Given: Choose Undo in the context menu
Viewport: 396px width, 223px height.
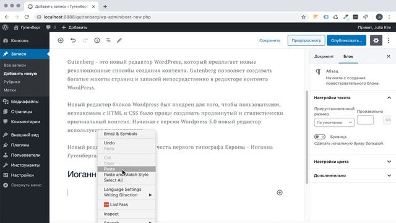Looking at the screenshot, I should [126, 143].
